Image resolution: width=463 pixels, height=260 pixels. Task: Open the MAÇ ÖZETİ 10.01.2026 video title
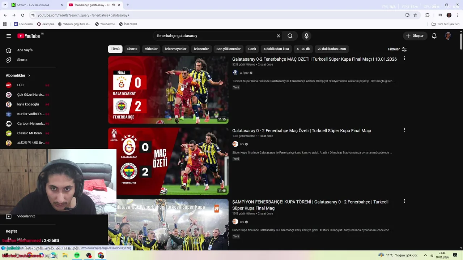point(314,59)
